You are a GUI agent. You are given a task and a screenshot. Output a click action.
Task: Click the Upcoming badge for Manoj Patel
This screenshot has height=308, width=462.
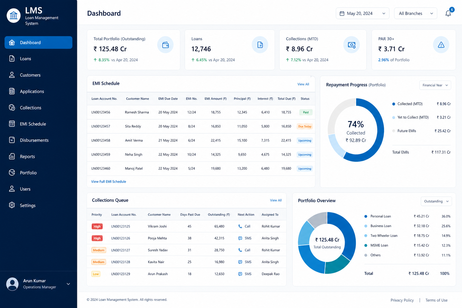(305, 169)
